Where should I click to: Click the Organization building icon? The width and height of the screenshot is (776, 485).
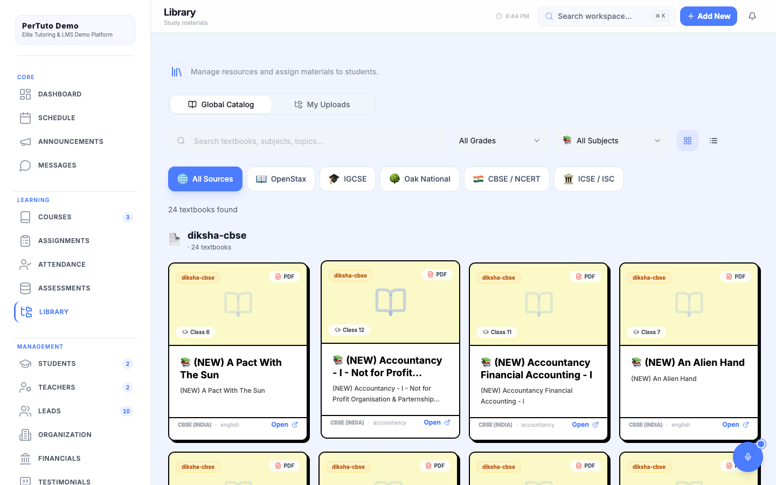point(25,435)
